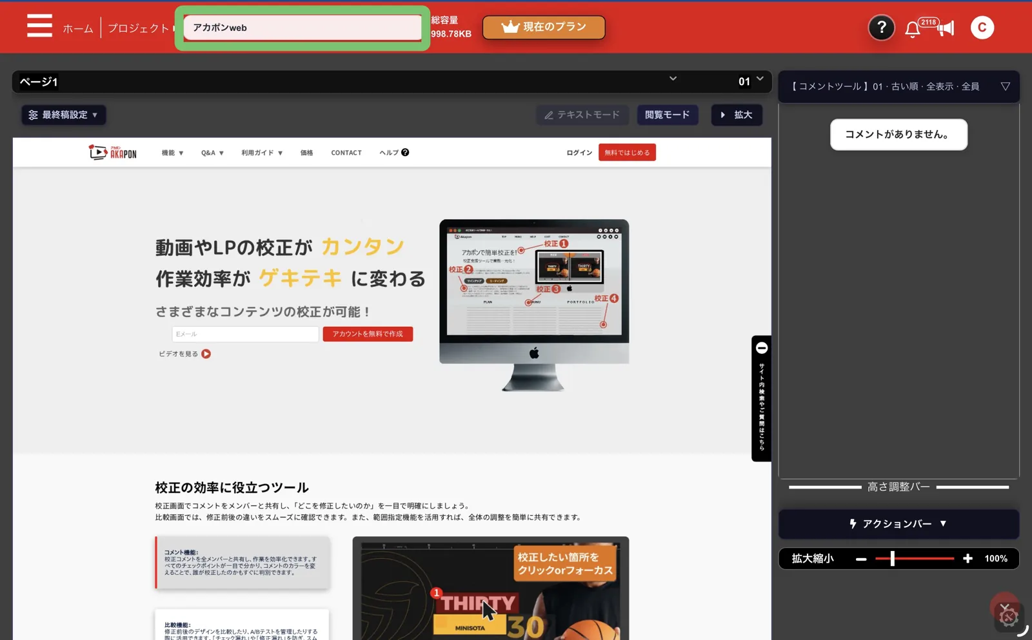Click CONTACT in preview navbar

click(346, 153)
